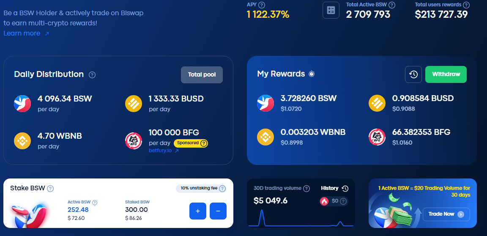This screenshot has height=236, width=487.
Task: Click the 30D trading volume chart
Action: 301,218
